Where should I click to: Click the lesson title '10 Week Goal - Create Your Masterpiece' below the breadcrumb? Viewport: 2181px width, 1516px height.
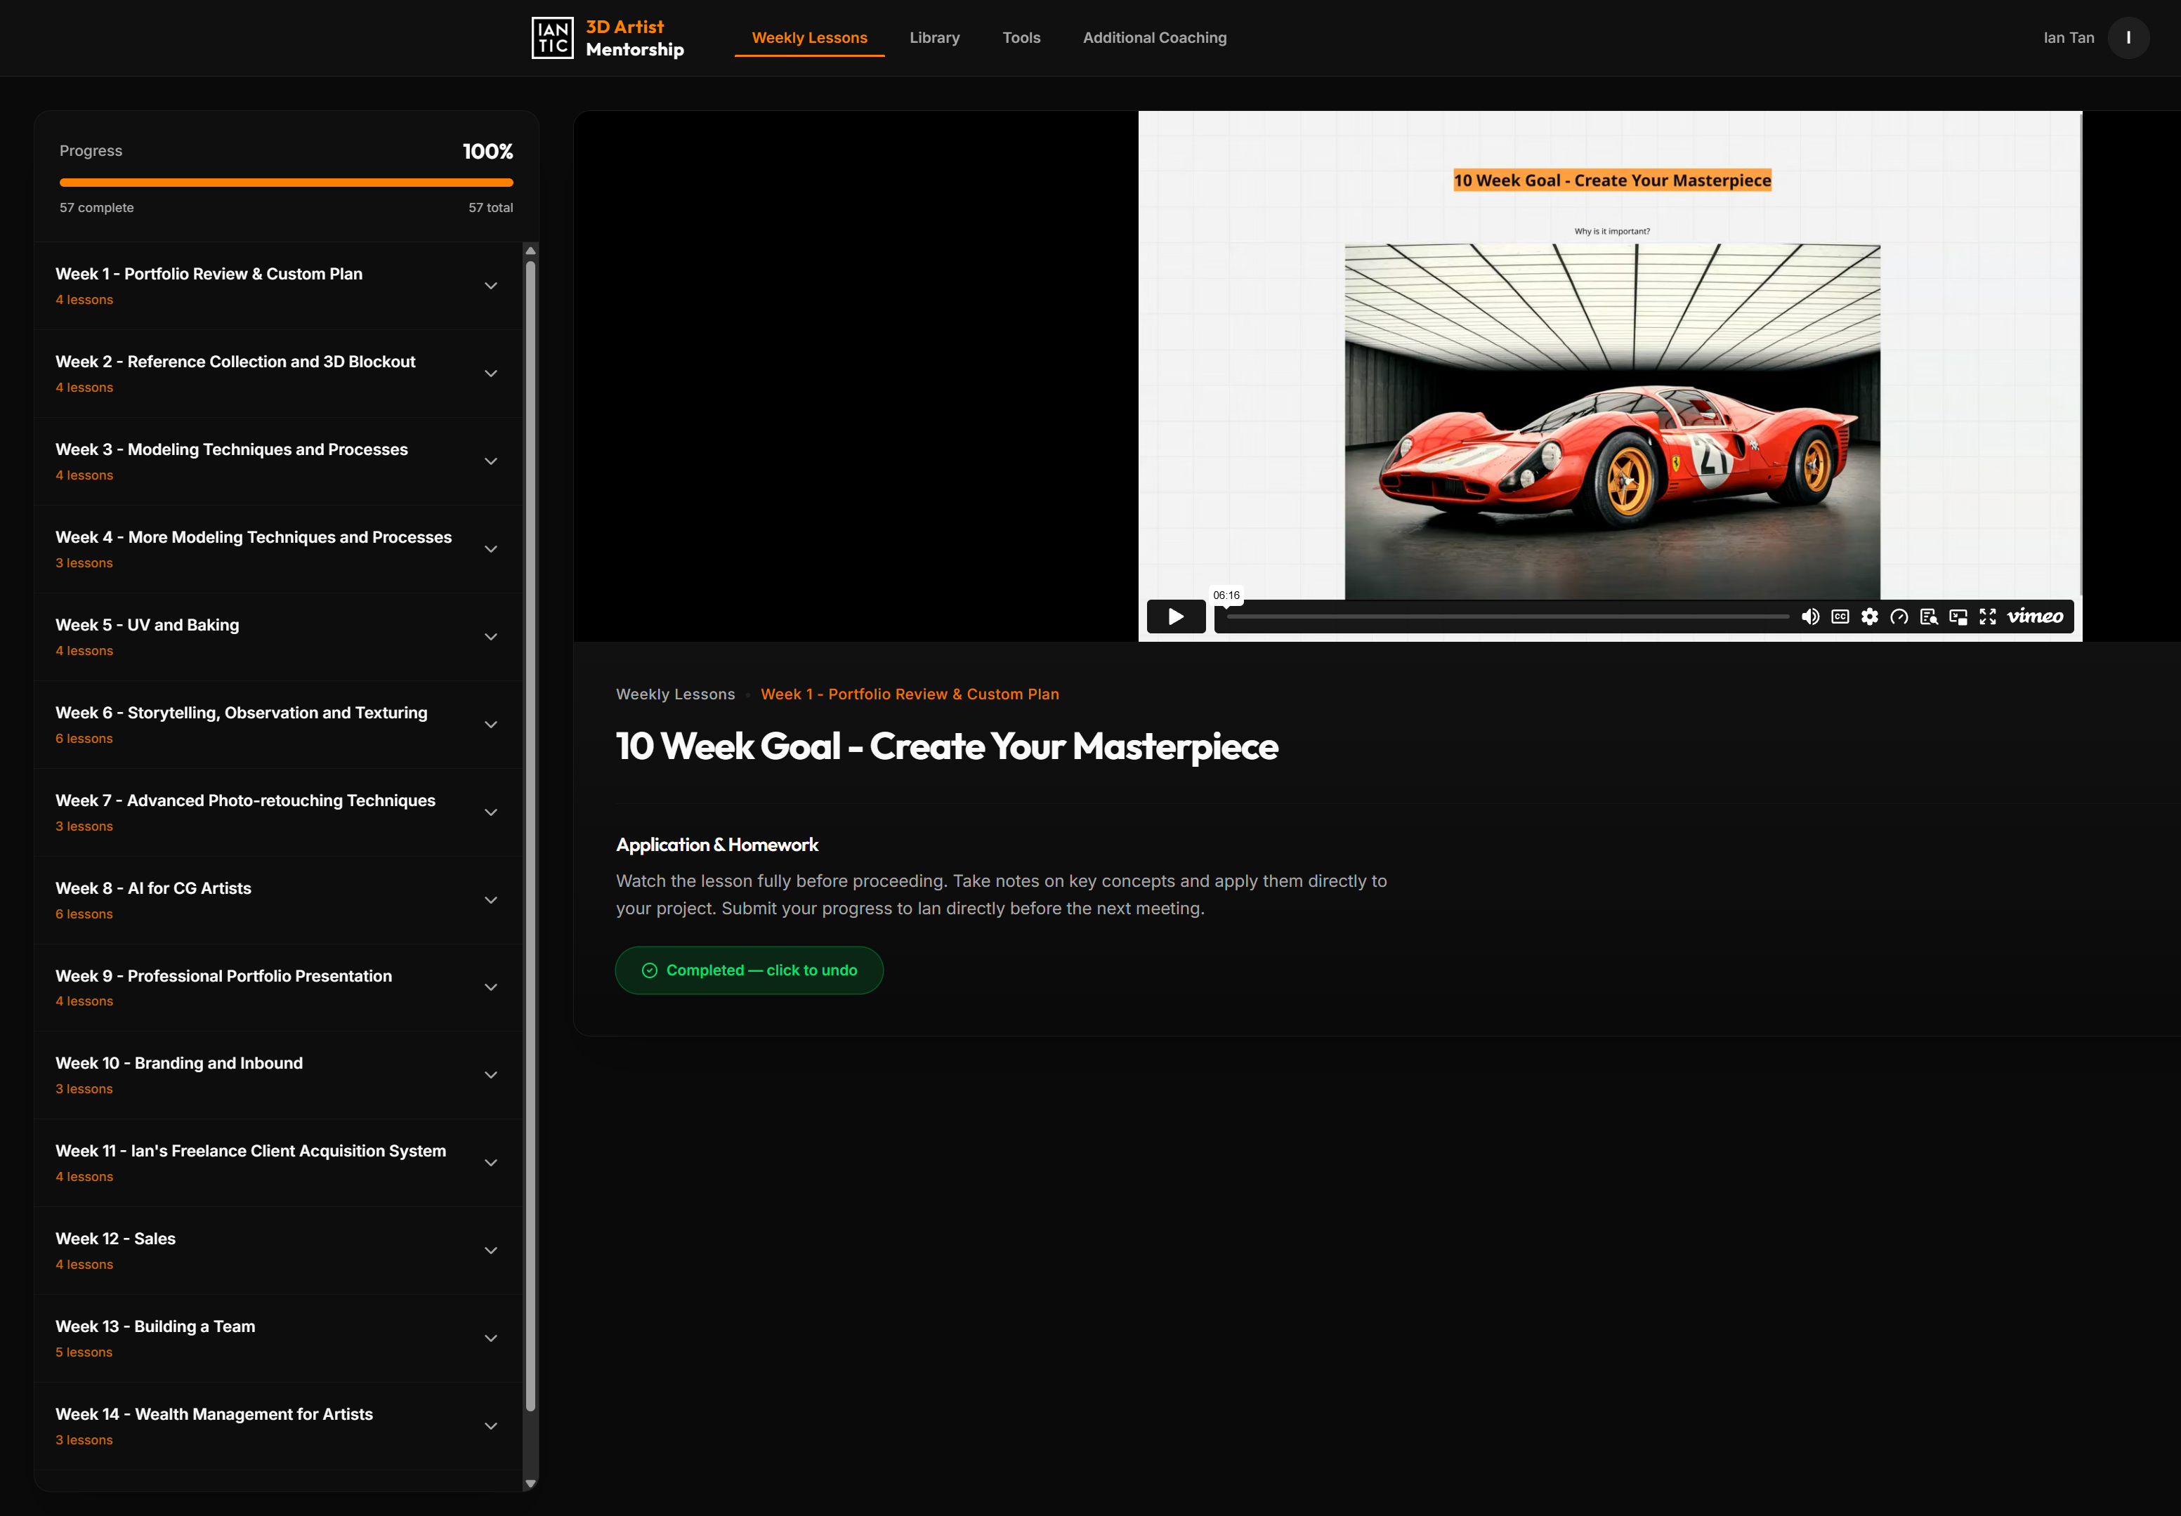947,746
